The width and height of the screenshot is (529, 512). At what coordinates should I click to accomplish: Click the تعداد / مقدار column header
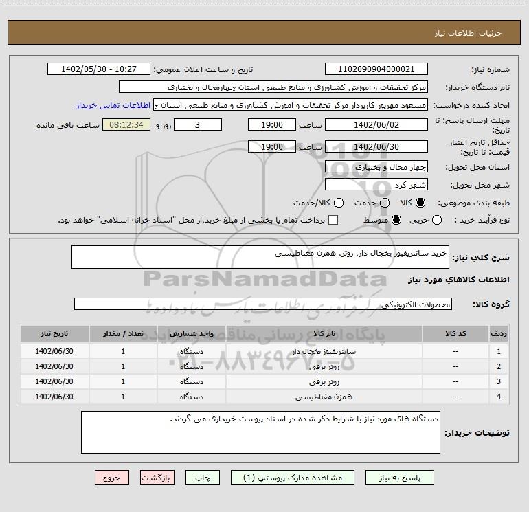coord(123,333)
